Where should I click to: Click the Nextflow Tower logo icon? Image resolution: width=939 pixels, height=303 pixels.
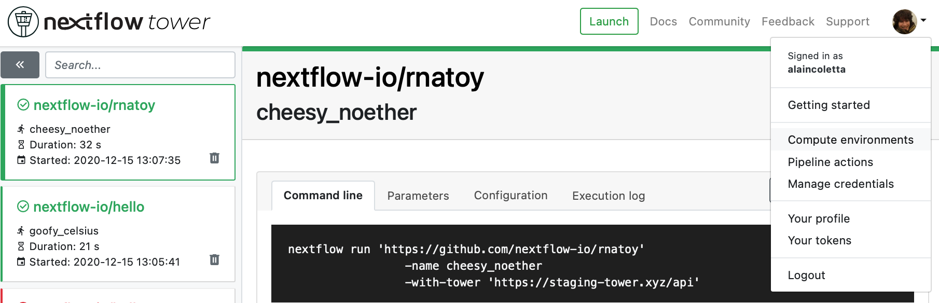(23, 22)
